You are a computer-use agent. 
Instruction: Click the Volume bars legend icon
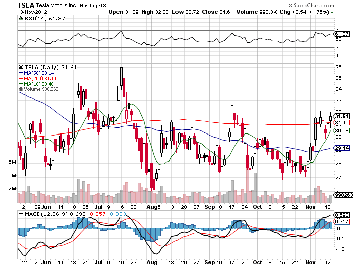tap(21, 89)
